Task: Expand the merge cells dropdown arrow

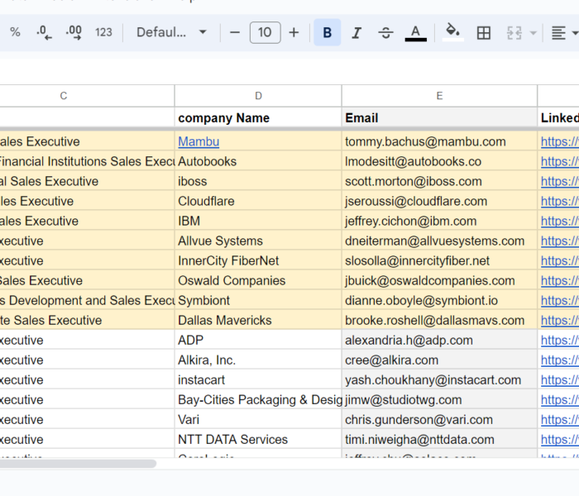Action: [x=533, y=33]
